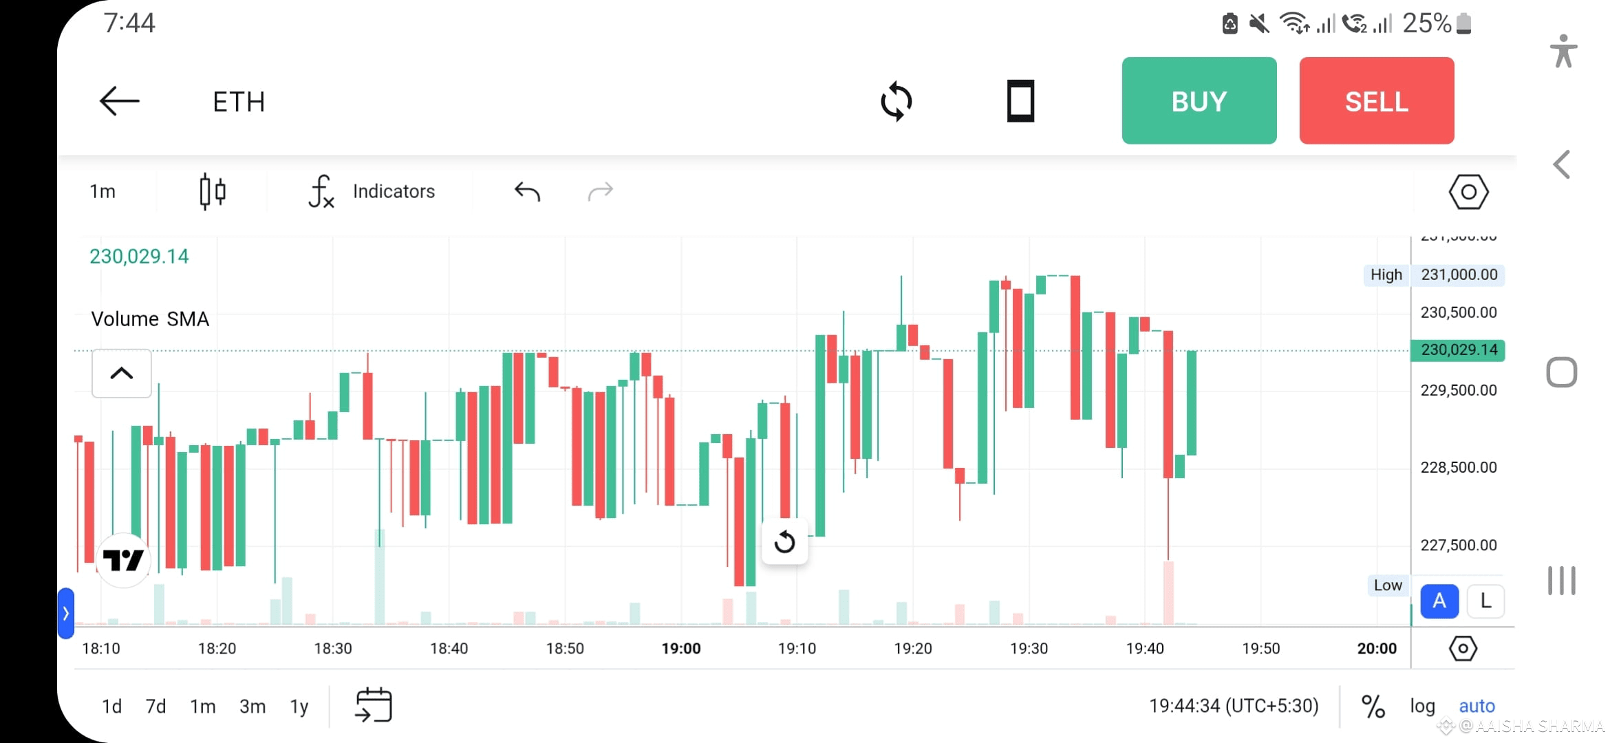Image resolution: width=1610 pixels, height=743 pixels.
Task: Open the price scale settings gear below chart
Action: coord(1462,647)
